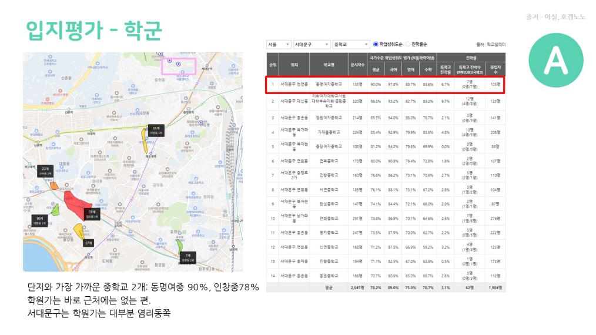Click the 서대문구 천연동 location cell
This screenshot has height=335, width=596.
(x=294, y=85)
